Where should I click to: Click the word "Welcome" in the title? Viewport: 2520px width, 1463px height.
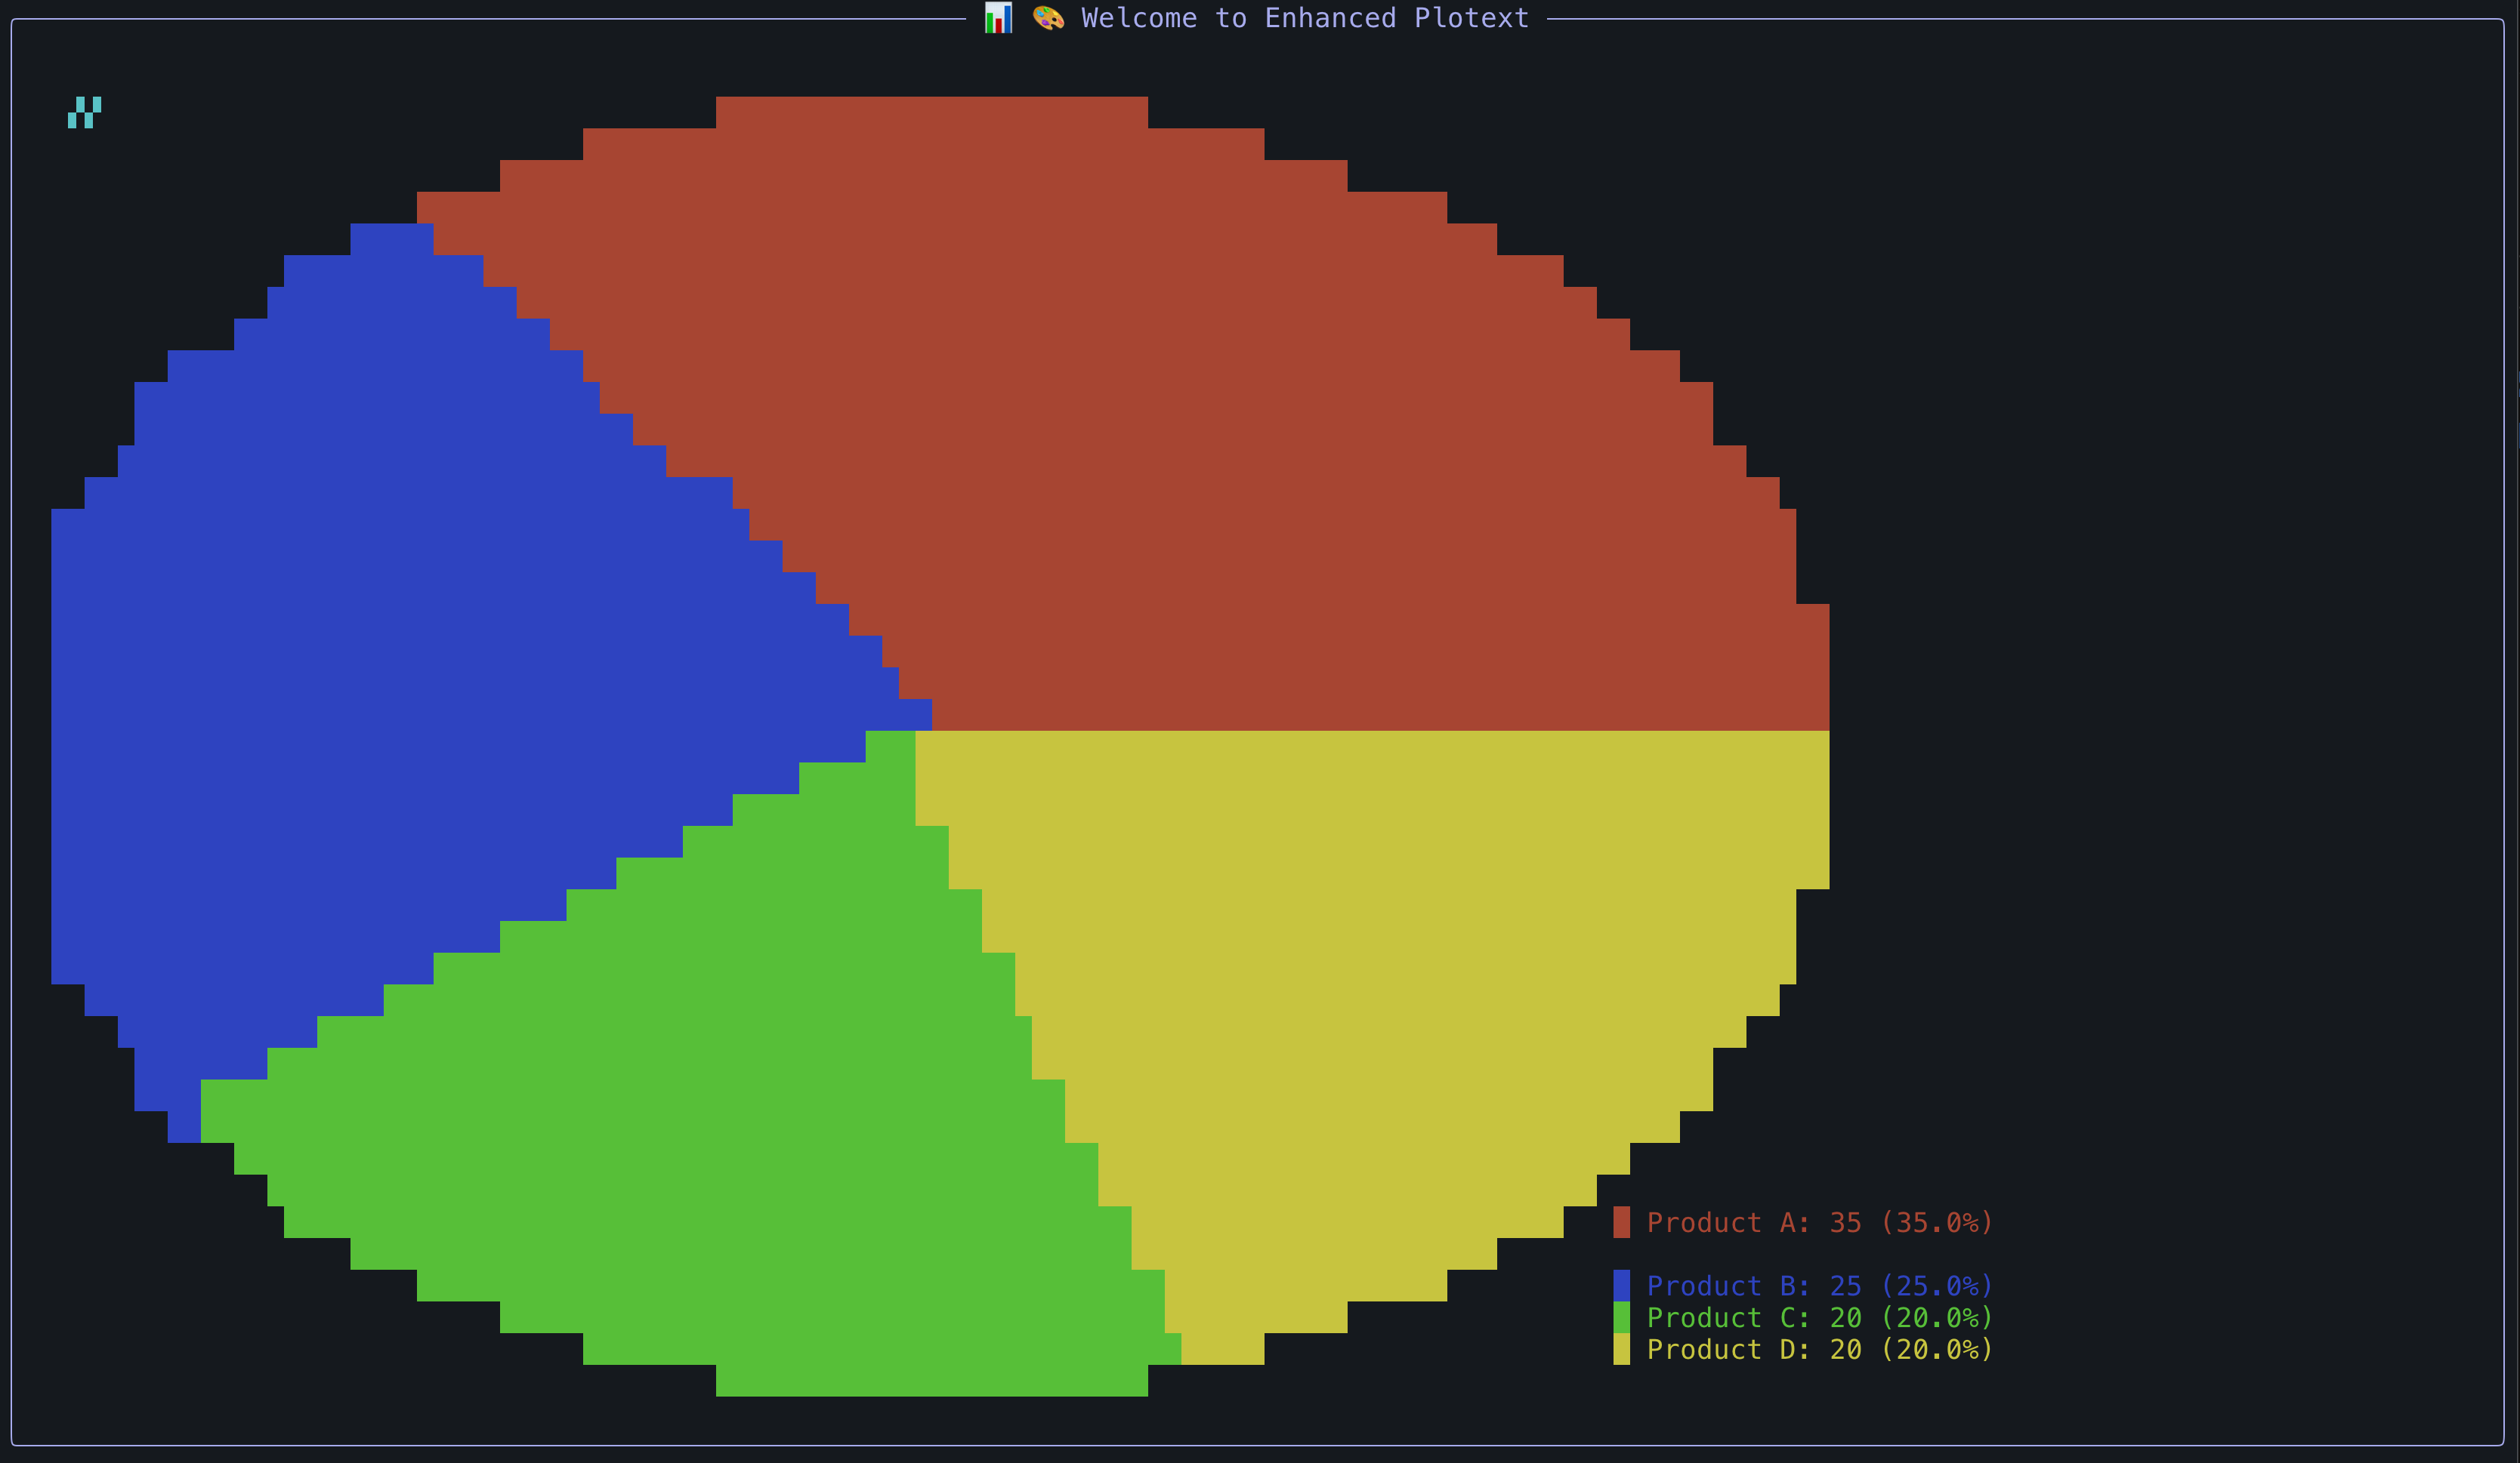click(x=1139, y=18)
